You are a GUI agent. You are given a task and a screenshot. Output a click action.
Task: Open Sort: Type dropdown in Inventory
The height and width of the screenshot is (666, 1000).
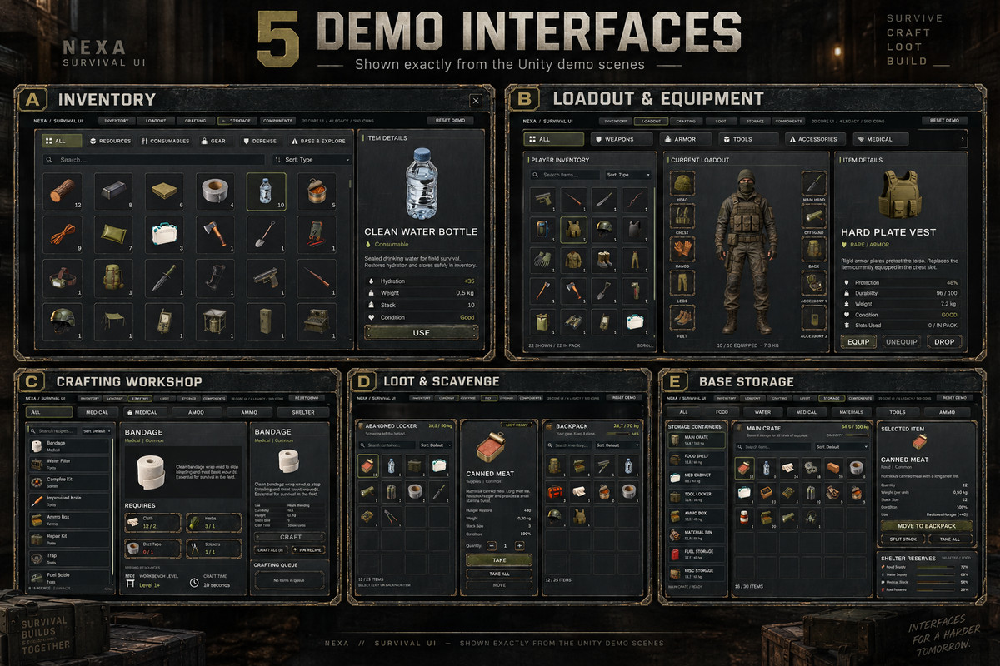pyautogui.click(x=312, y=159)
